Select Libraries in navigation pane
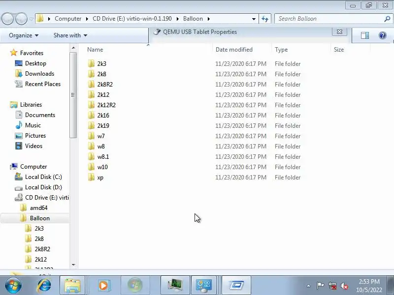 click(26, 105)
